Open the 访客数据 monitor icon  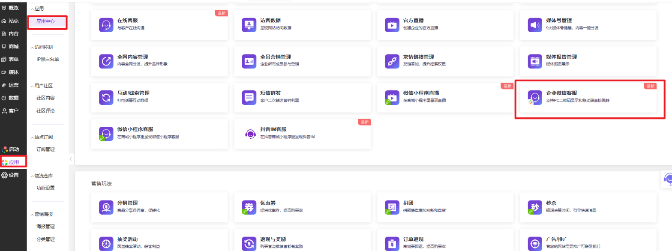[249, 25]
